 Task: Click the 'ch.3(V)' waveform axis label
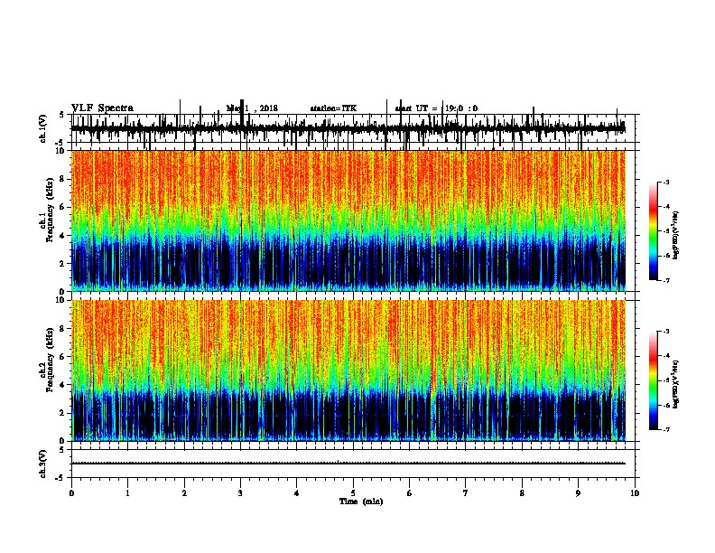43,464
